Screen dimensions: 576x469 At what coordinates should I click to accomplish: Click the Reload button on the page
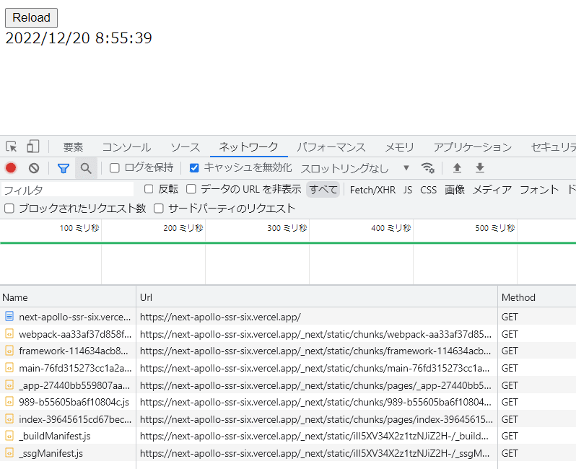[31, 17]
